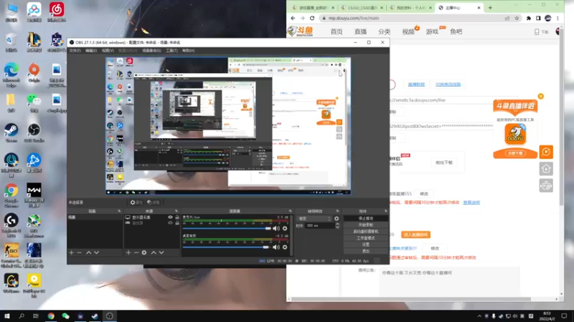This screenshot has height=322, width=574.
Task: Click the home icon on Douyu right sidebar
Action: pos(546,169)
